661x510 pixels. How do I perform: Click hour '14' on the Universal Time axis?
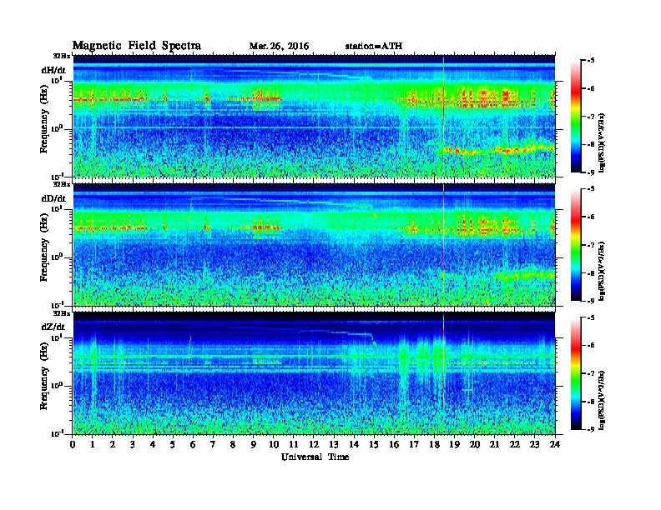pos(354,445)
